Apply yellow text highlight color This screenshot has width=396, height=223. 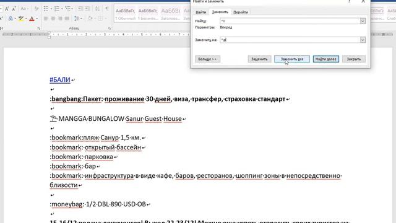[21, 19]
